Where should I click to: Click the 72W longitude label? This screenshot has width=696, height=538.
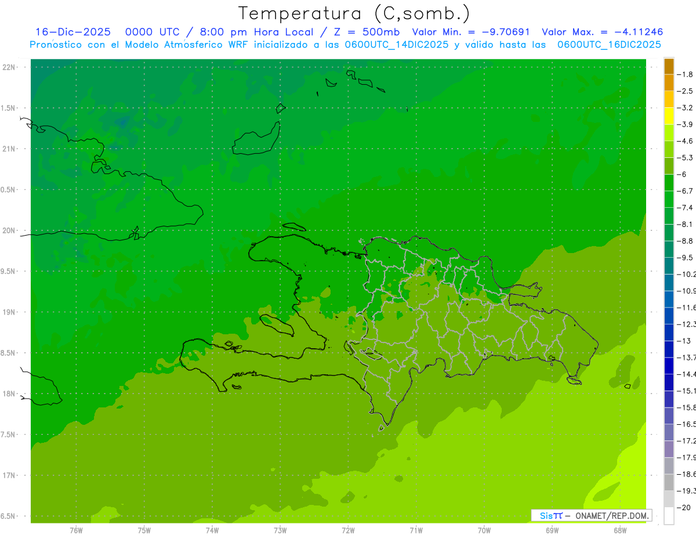[348, 530]
